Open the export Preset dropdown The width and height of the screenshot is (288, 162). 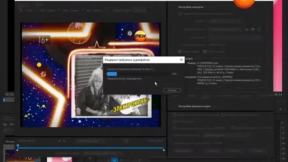(x=225, y=29)
